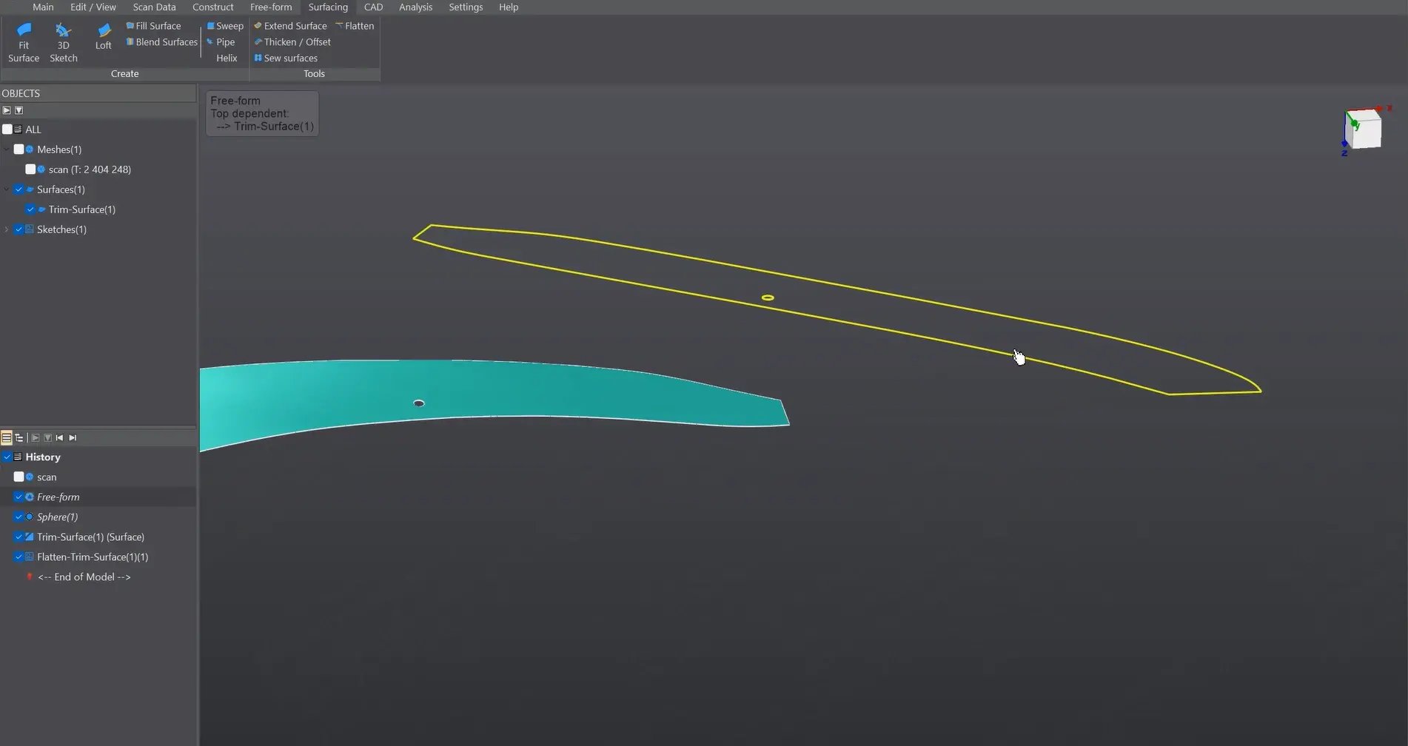Open the Construct menu
Viewport: 1408px width, 746px height.
tap(212, 7)
